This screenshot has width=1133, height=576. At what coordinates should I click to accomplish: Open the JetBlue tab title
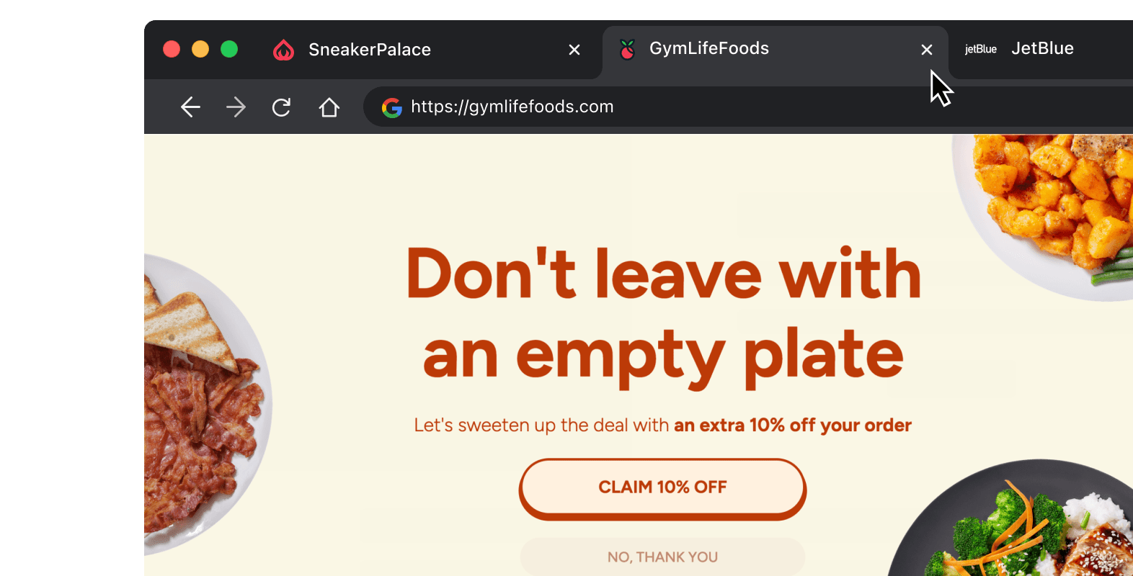[1042, 48]
